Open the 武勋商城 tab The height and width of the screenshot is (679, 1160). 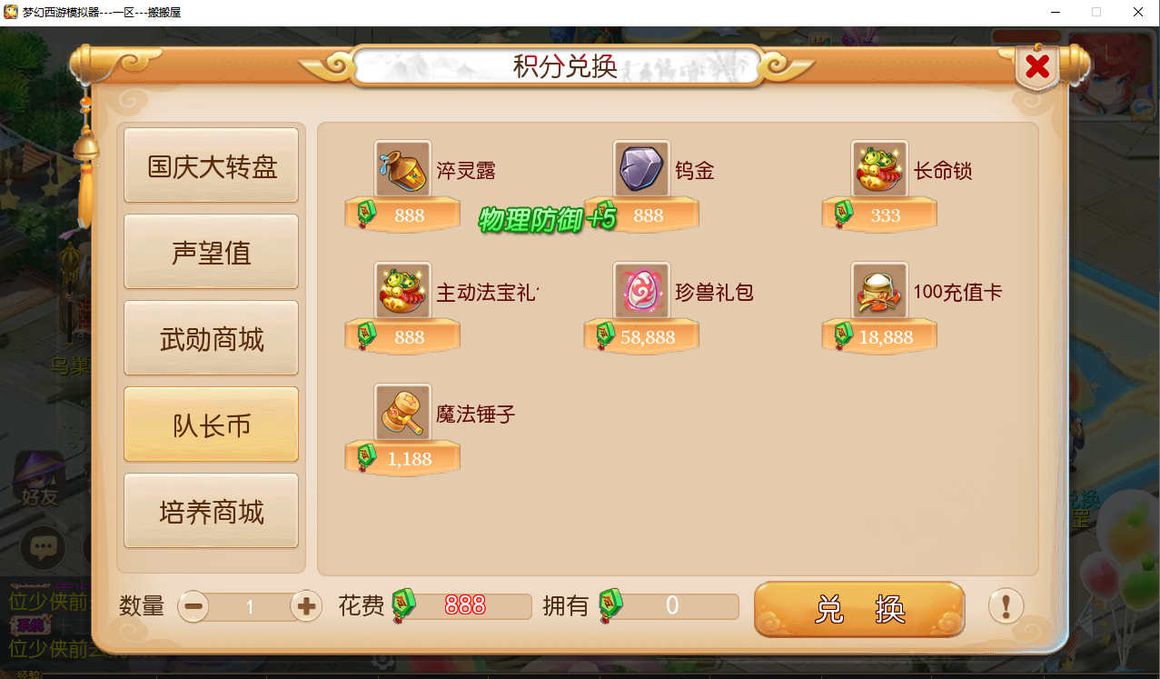(x=212, y=339)
